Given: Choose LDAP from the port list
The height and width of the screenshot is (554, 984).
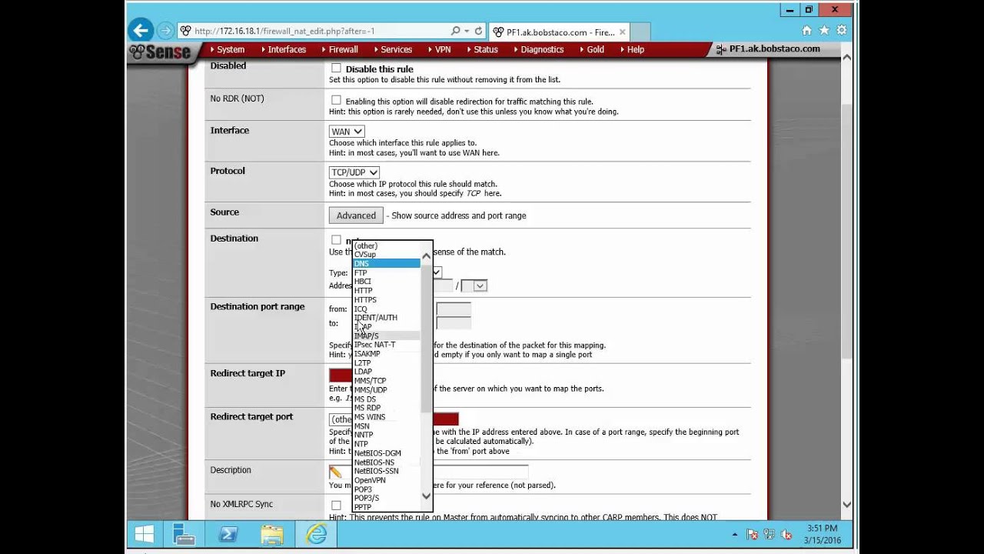Looking at the screenshot, I should click(x=387, y=372).
